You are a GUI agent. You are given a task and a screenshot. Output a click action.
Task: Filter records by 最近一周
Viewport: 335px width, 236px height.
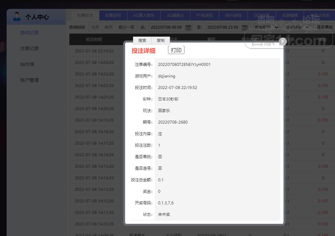(126, 27)
